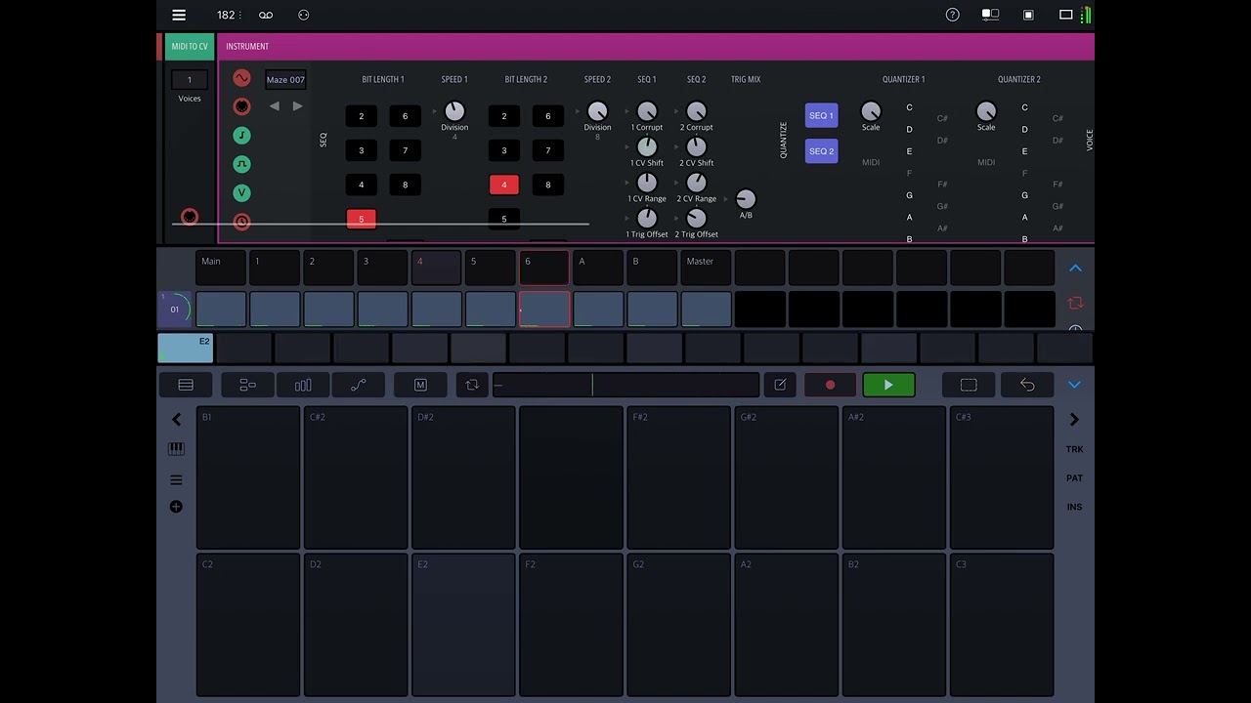This screenshot has width=1251, height=703.
Task: Arm recording with the red record button
Action: pyautogui.click(x=830, y=385)
